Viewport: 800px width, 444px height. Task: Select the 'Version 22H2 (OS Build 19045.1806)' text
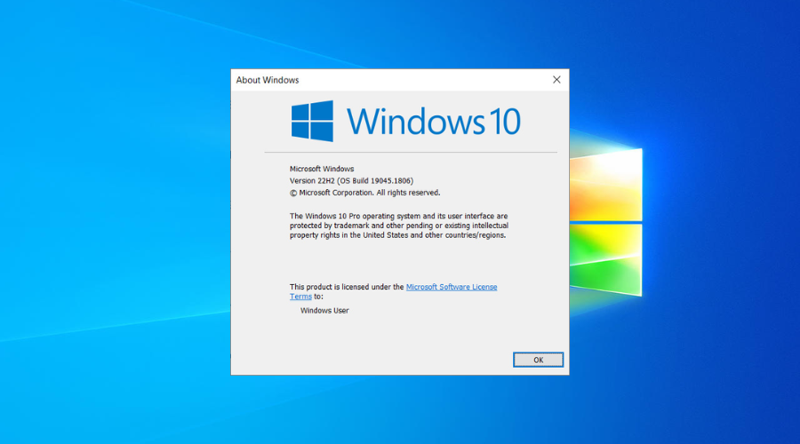351,180
